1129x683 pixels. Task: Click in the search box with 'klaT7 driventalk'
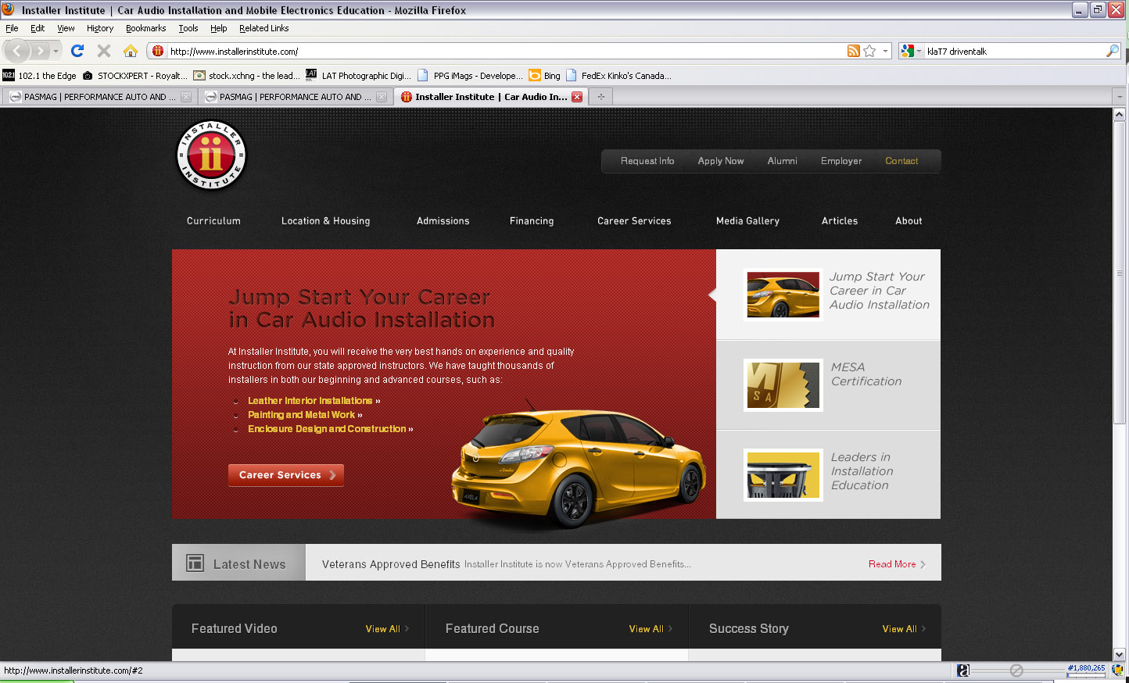pyautogui.click(x=1015, y=51)
